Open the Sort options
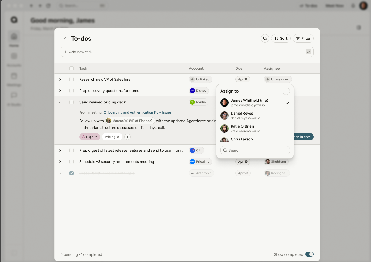The height and width of the screenshot is (262, 371). (x=281, y=38)
